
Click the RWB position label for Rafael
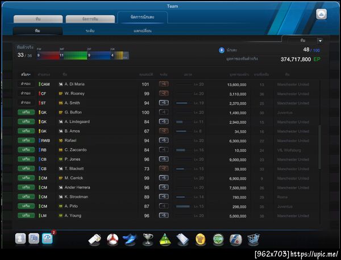coord(45,141)
